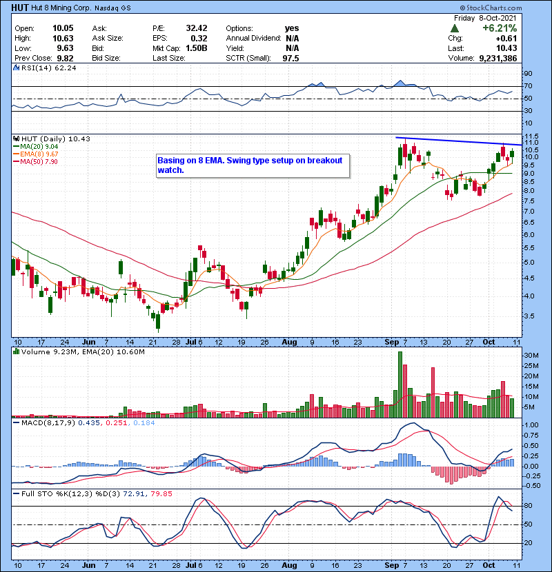The height and width of the screenshot is (572, 552).
Task: Click the volume bars icon
Action: point(16,351)
